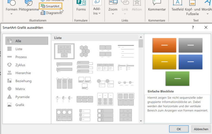212x134 pixels.
Task: Click the blue block in preview
Action: point(191,62)
